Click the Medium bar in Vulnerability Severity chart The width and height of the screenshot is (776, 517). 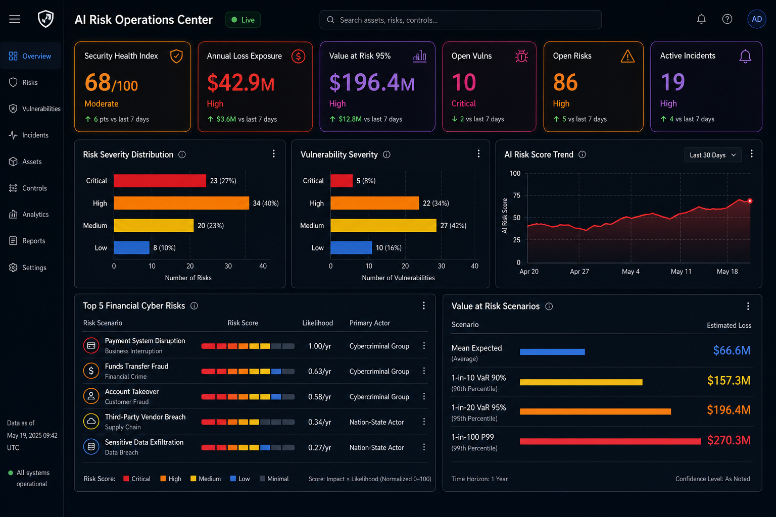[383, 225]
